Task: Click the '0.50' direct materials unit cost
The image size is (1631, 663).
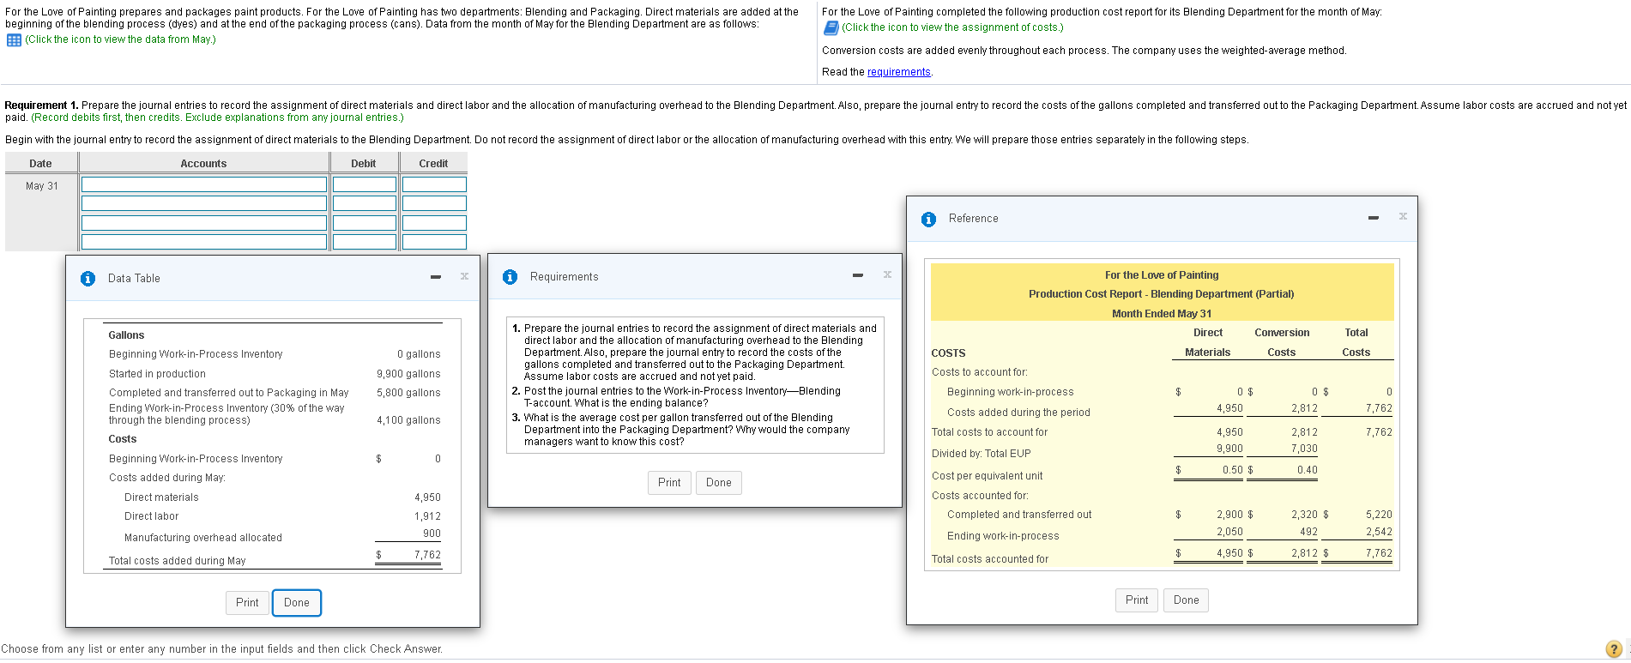Action: 1233,470
